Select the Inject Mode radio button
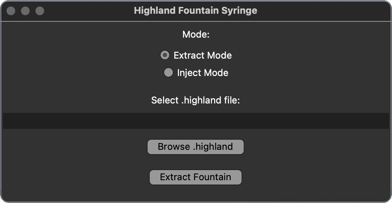The height and width of the screenshot is (203, 392). click(169, 73)
